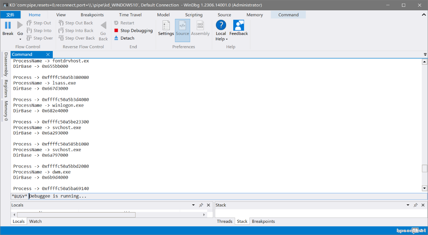The image size is (428, 235).
Task: Choose Step Into Back
Action: pos(76,31)
